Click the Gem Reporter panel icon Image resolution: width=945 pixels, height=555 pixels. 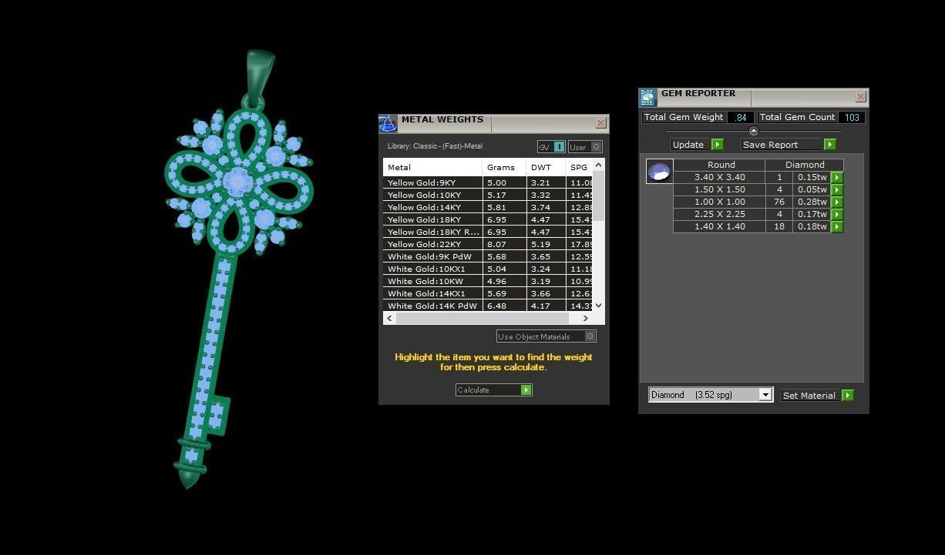click(647, 97)
